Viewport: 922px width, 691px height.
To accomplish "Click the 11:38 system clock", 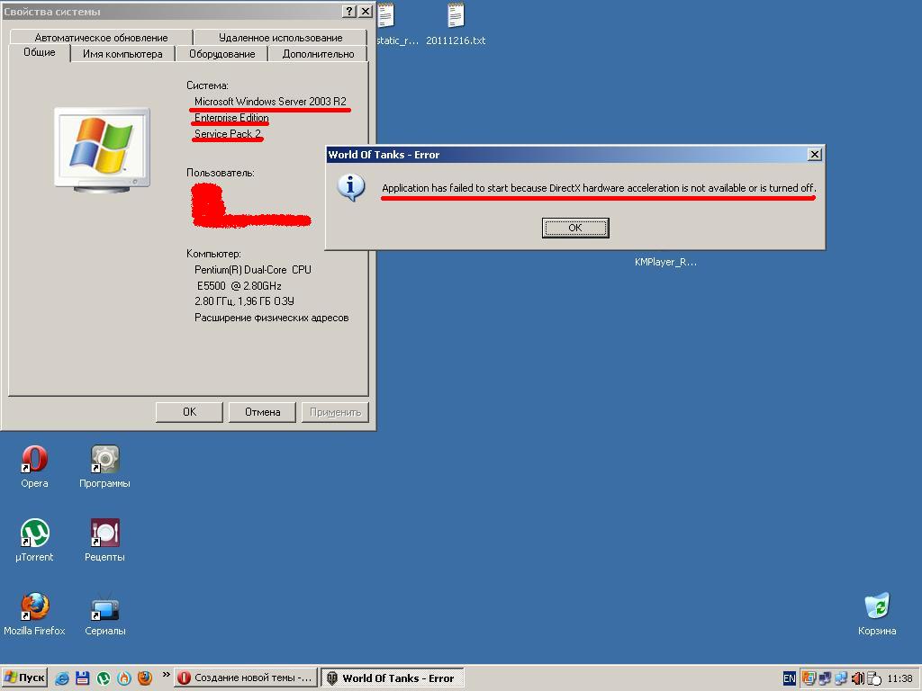I will (899, 678).
